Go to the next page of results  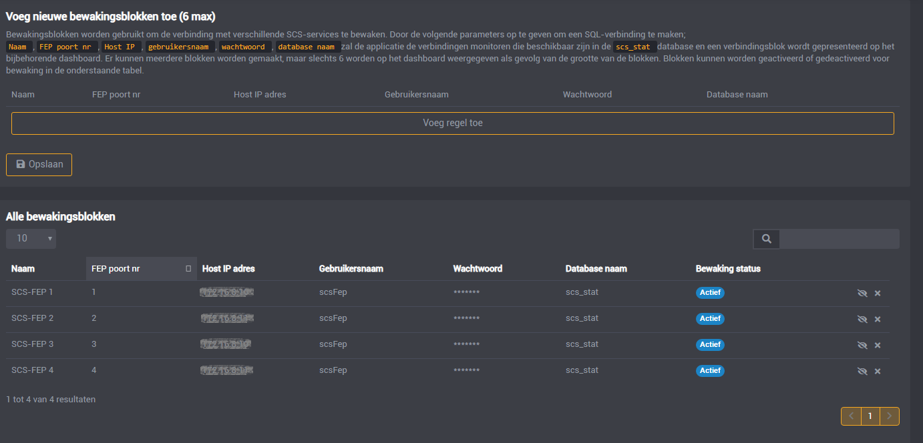890,416
